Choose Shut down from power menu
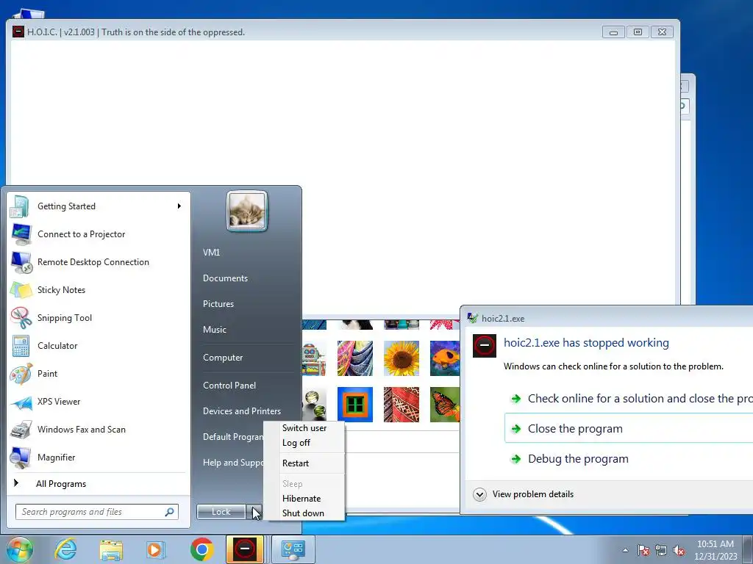Viewport: 753px width, 564px height. click(x=304, y=513)
